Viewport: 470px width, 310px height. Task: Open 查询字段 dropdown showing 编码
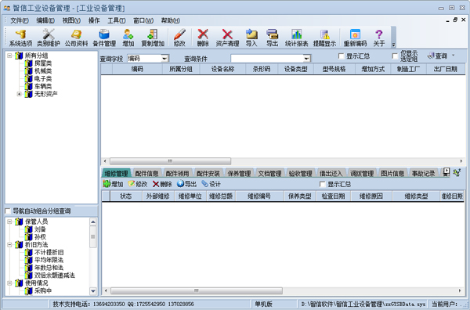coord(164,59)
